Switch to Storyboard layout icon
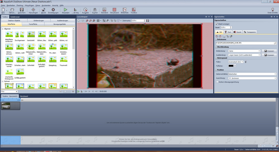This screenshot has height=152, width=279. pyautogui.click(x=114, y=11)
